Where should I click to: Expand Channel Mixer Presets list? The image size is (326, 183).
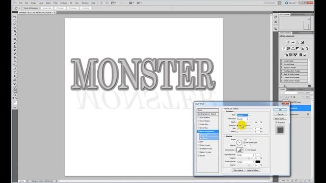tap(282, 78)
